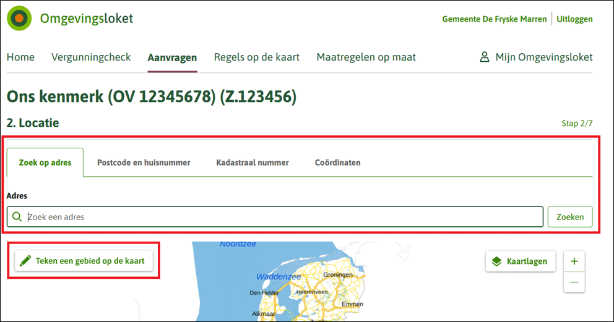This screenshot has width=614, height=322.
Task: Zoom in on the map with plus
Action: point(574,261)
